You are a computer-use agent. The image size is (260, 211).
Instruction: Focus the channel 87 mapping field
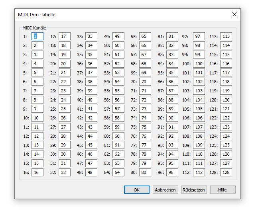pyautogui.click(x=172, y=91)
